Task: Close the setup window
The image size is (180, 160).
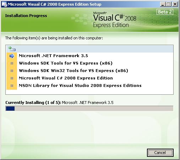Action: tap(175, 4)
